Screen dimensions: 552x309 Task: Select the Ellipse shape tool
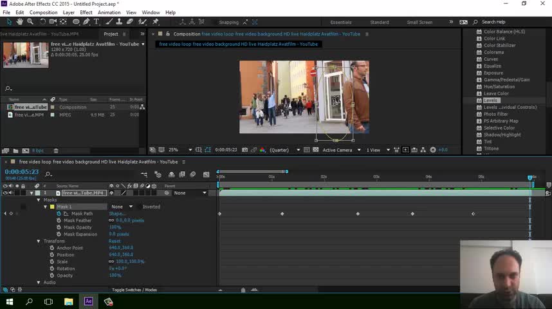tap(76, 22)
